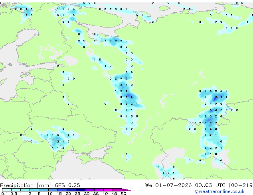Click the arrow tip at the legend's end
Screen dimensions: 253x195
coord(127,190)
